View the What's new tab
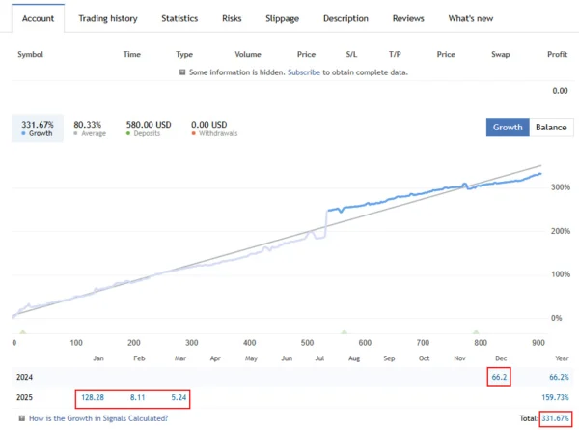Image resolution: width=579 pixels, height=430 pixels. 471,18
